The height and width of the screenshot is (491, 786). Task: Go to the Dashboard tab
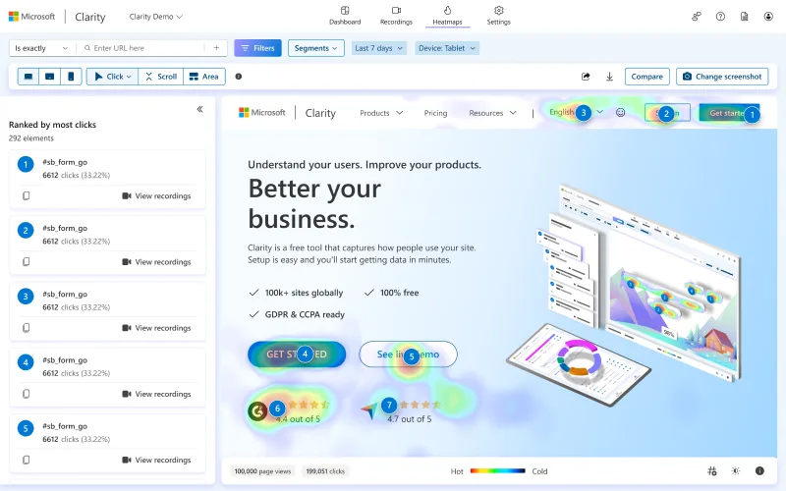pos(345,16)
